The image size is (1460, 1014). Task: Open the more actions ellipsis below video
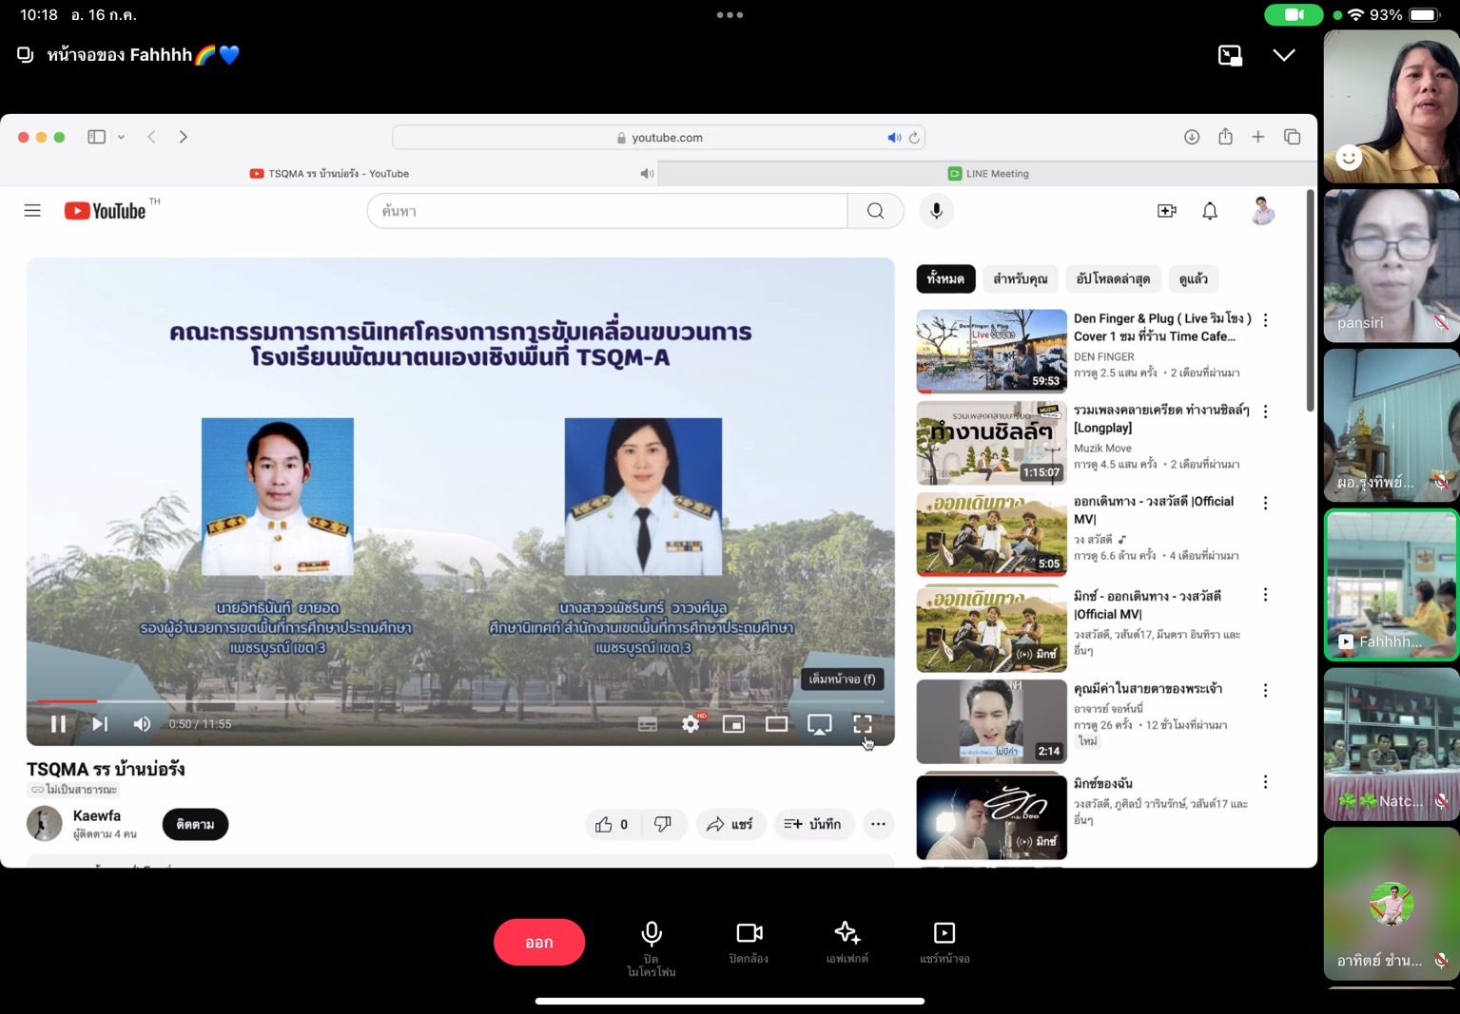[878, 824]
